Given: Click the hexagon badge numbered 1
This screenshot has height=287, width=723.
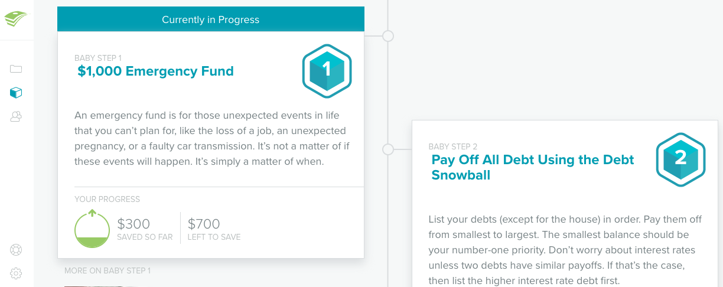Looking at the screenshot, I should (327, 71).
